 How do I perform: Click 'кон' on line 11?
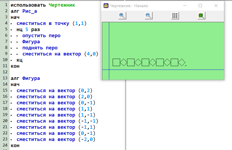click(x=15, y=66)
